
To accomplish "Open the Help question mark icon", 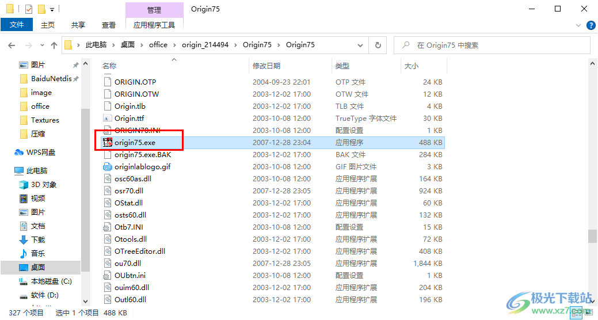I will tap(591, 25).
